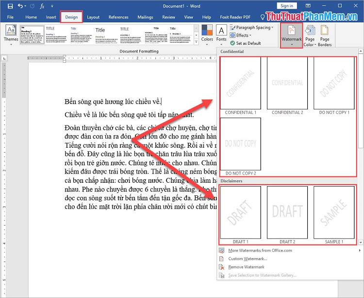This screenshot has height=298, width=364.
Task: Click Remove Watermark menu item
Action: click(289, 267)
